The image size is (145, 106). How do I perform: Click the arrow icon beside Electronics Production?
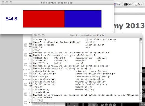[26, 84]
